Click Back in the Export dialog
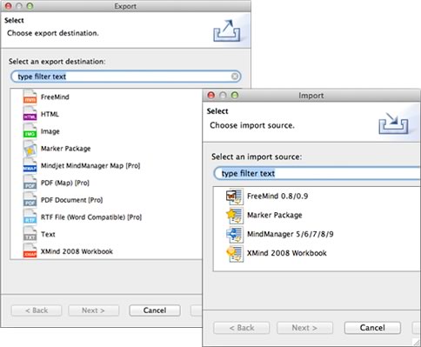The width and height of the screenshot is (421, 347). click(37, 310)
